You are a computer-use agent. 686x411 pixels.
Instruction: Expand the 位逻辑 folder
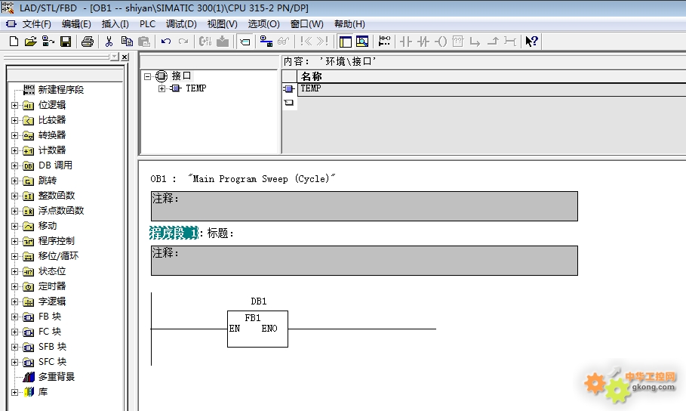coord(14,105)
